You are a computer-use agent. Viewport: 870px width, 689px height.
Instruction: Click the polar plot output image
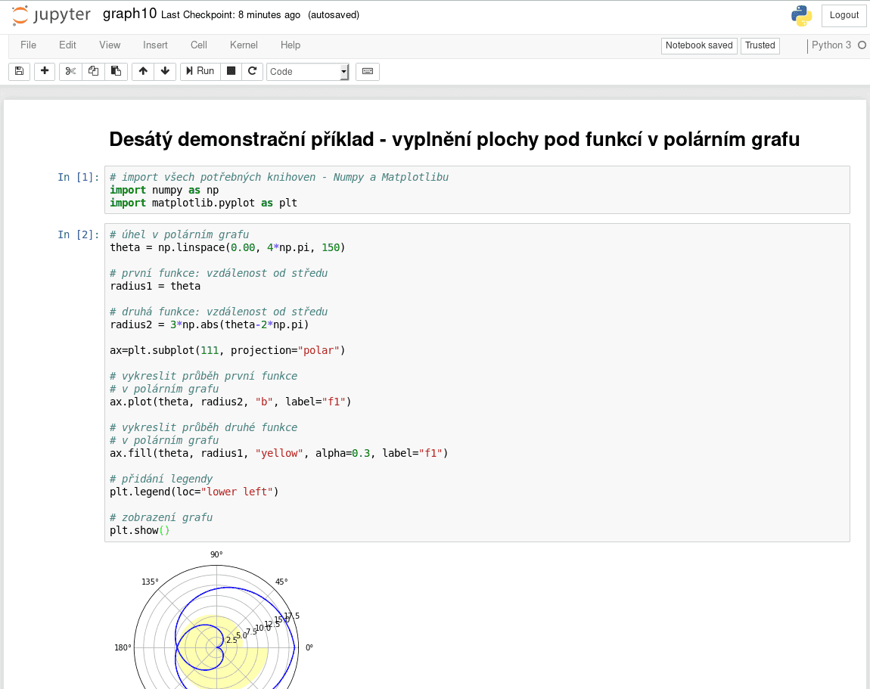(x=214, y=619)
